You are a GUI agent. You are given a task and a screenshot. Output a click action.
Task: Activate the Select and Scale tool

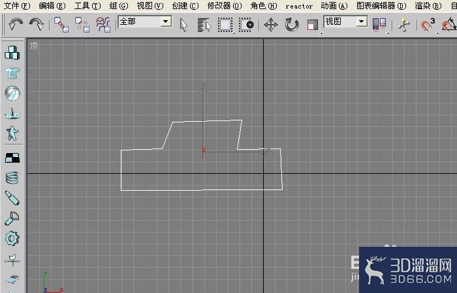(x=313, y=25)
